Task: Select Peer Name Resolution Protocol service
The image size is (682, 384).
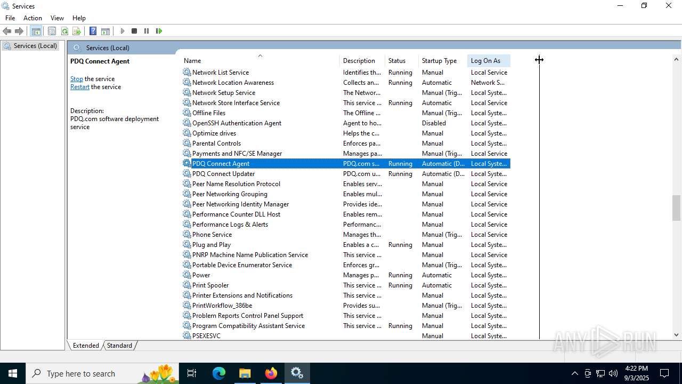Action: pyautogui.click(x=346, y=183)
